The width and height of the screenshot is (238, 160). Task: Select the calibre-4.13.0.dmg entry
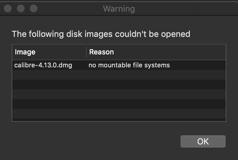[43, 65]
